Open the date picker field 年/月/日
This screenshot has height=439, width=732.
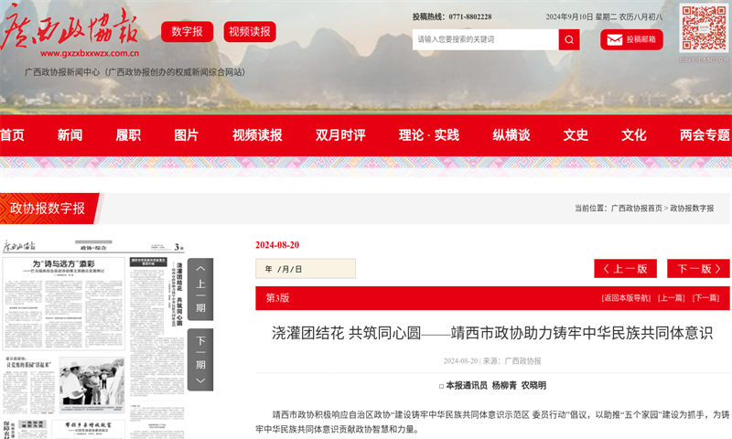306,269
